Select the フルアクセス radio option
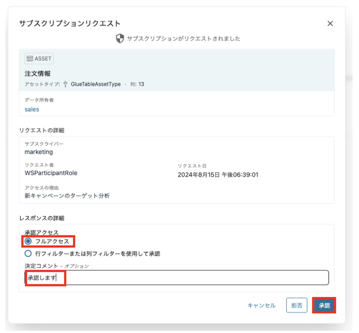This screenshot has width=359, height=333. coord(28,241)
